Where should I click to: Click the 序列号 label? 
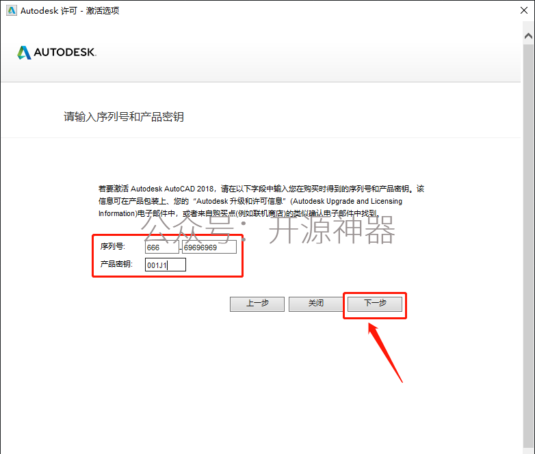(113, 246)
